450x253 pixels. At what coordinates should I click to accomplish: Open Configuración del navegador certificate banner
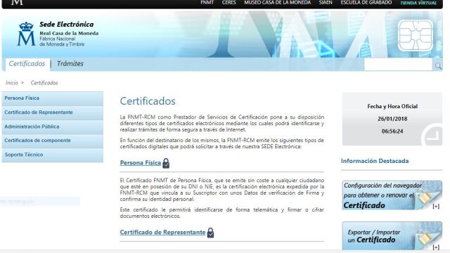click(x=392, y=195)
